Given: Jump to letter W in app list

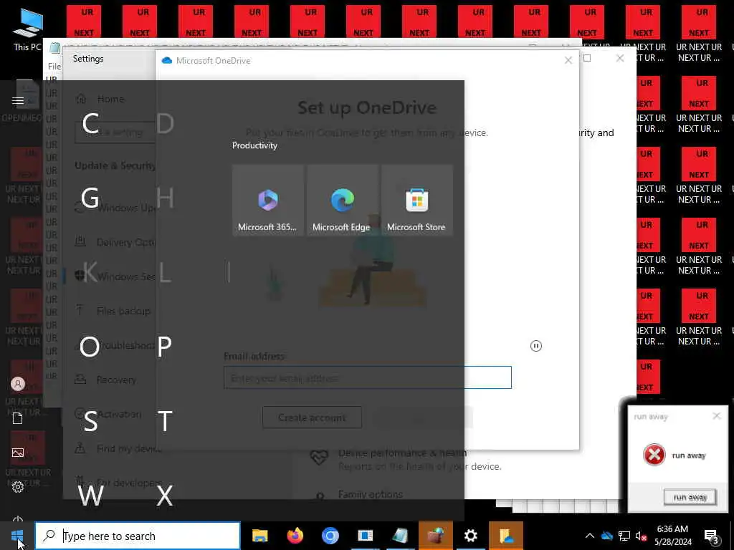Looking at the screenshot, I should click(x=90, y=496).
